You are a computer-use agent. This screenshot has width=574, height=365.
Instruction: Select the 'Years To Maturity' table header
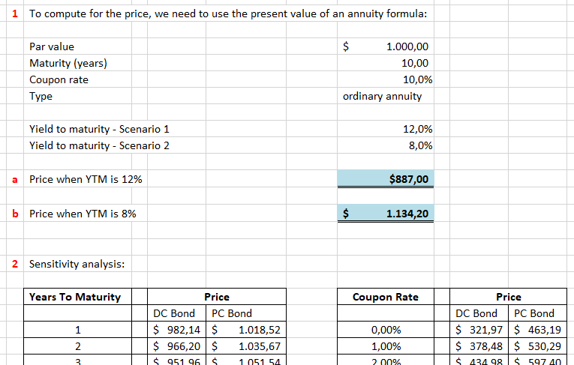75,297
